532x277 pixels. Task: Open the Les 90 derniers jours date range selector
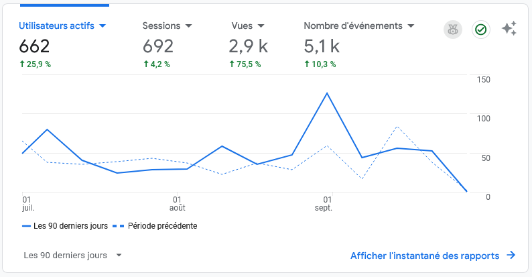72,256
